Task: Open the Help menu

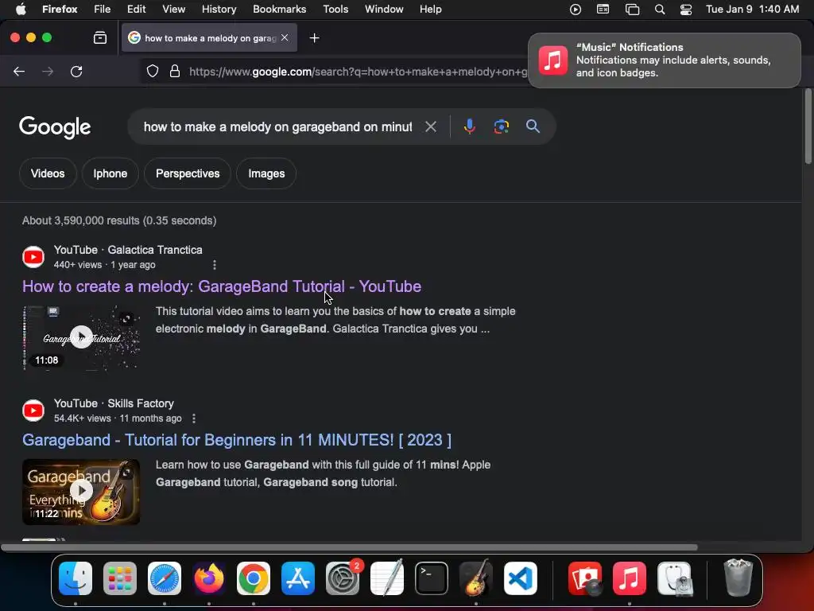Action: point(430,10)
